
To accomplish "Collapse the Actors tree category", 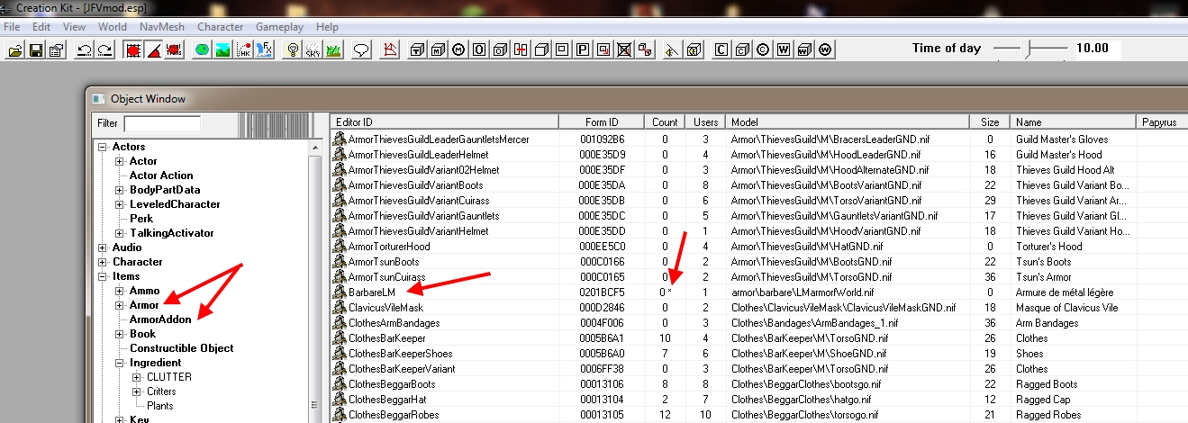I will tap(103, 147).
